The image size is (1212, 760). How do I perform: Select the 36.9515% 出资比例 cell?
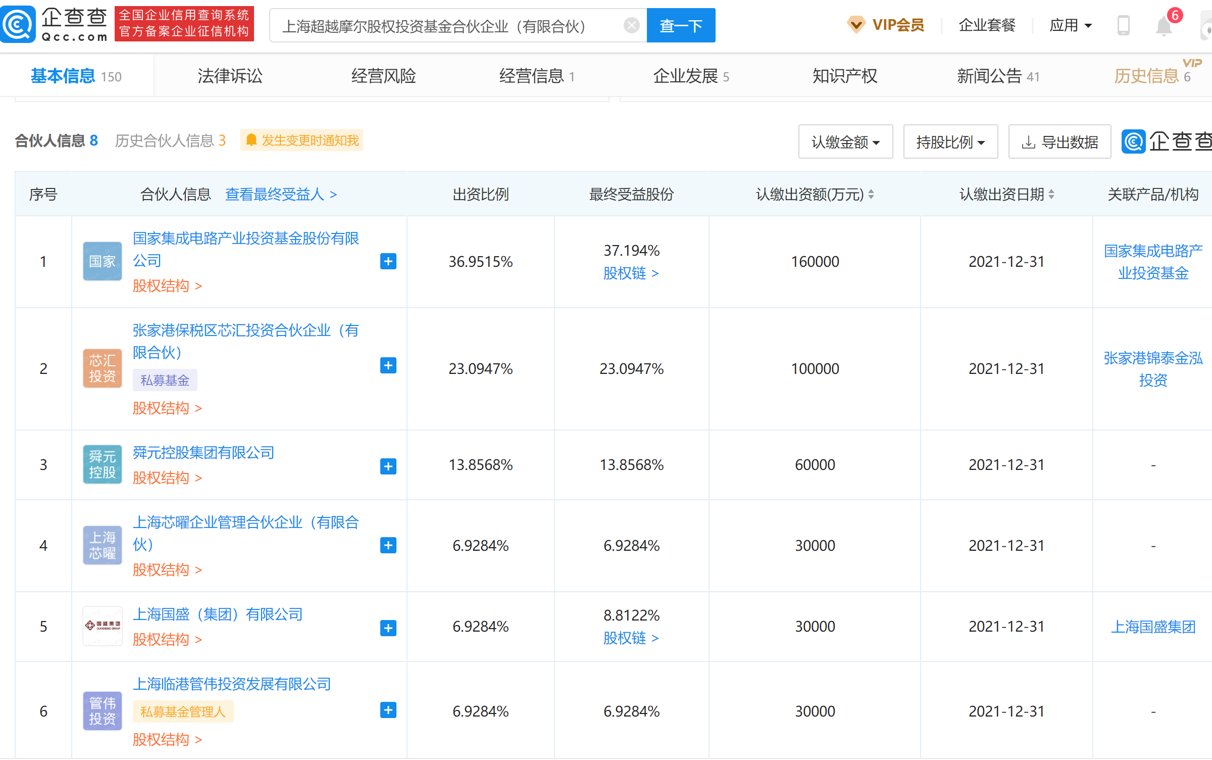(x=480, y=262)
